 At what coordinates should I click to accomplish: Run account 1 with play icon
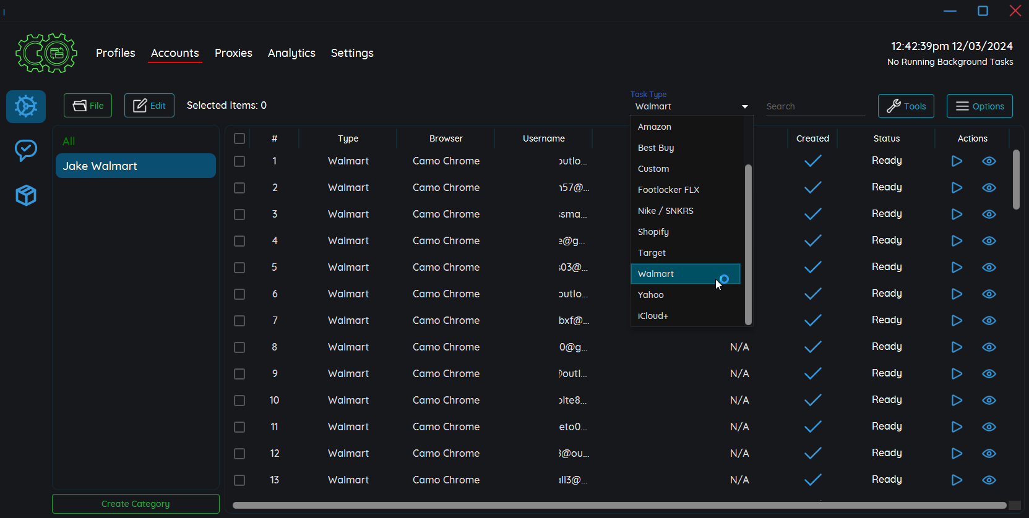coord(956,161)
